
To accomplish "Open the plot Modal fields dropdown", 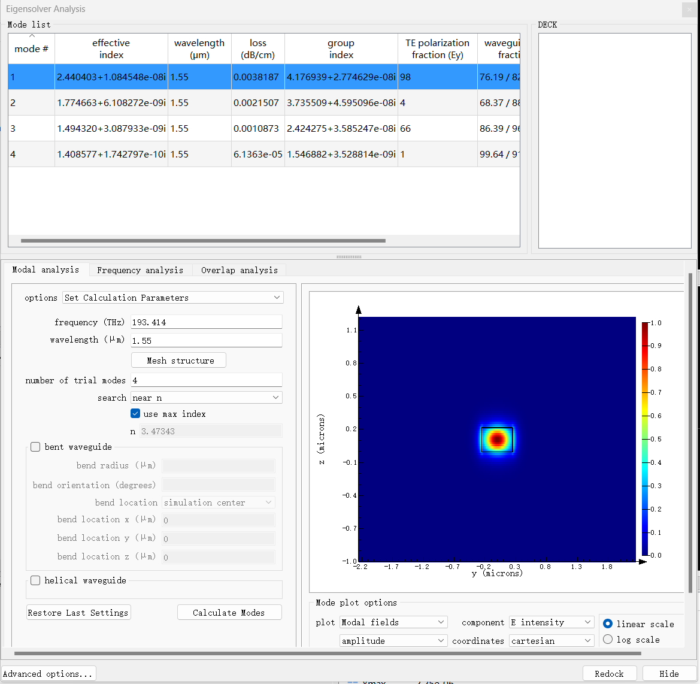I will [393, 622].
